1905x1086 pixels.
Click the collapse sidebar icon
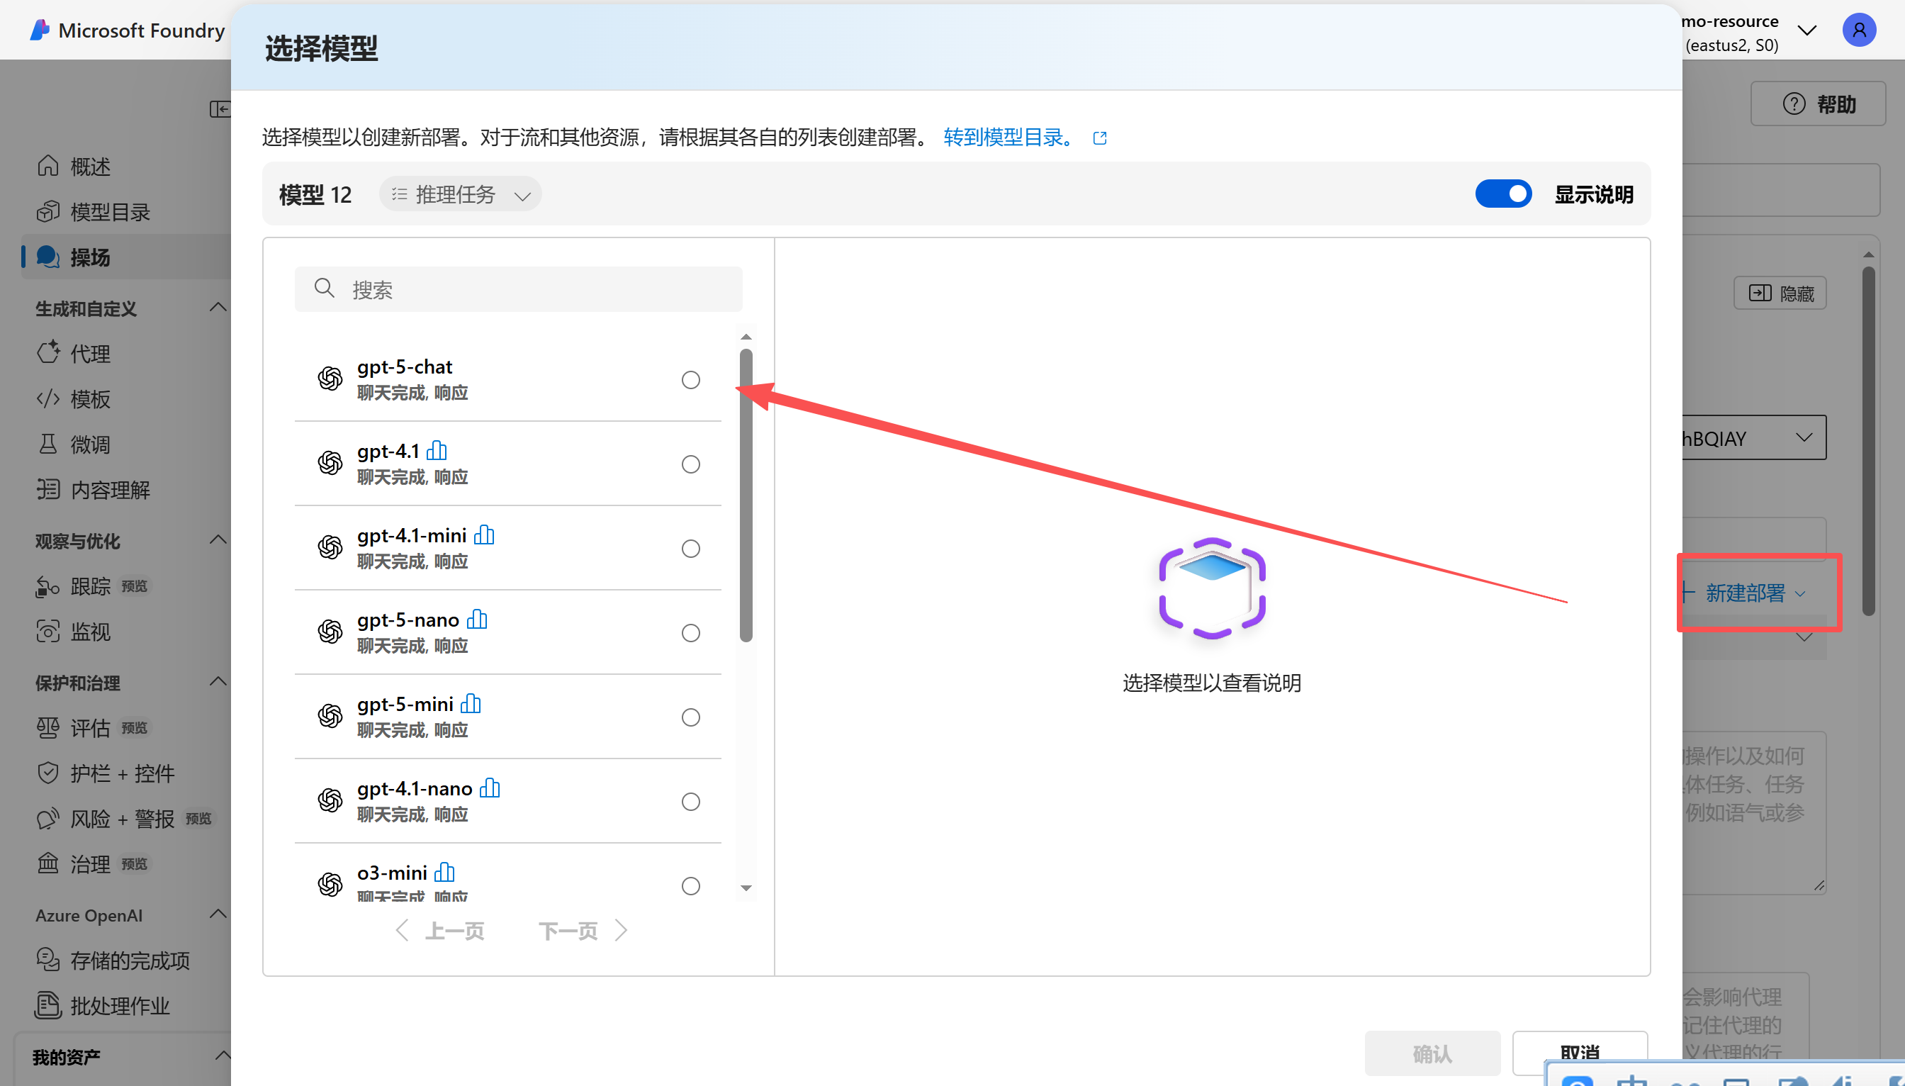(219, 109)
